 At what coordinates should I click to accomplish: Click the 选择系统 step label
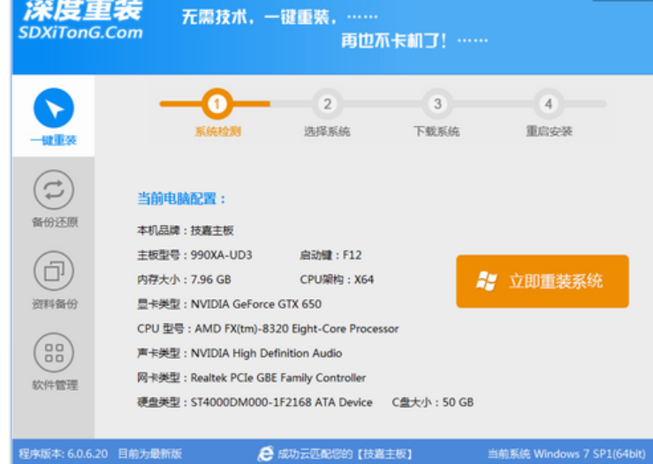[x=327, y=131]
